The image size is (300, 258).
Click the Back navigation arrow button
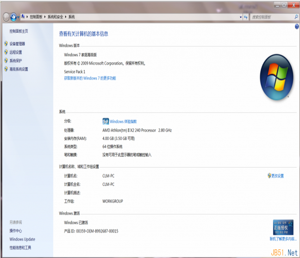coord(6,17)
